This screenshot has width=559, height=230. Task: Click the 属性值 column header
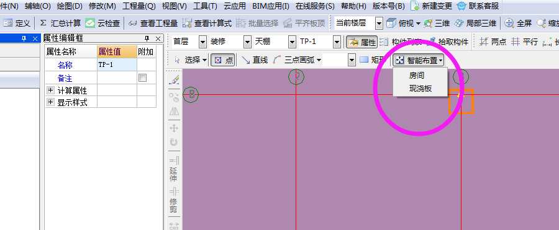pyautogui.click(x=117, y=52)
